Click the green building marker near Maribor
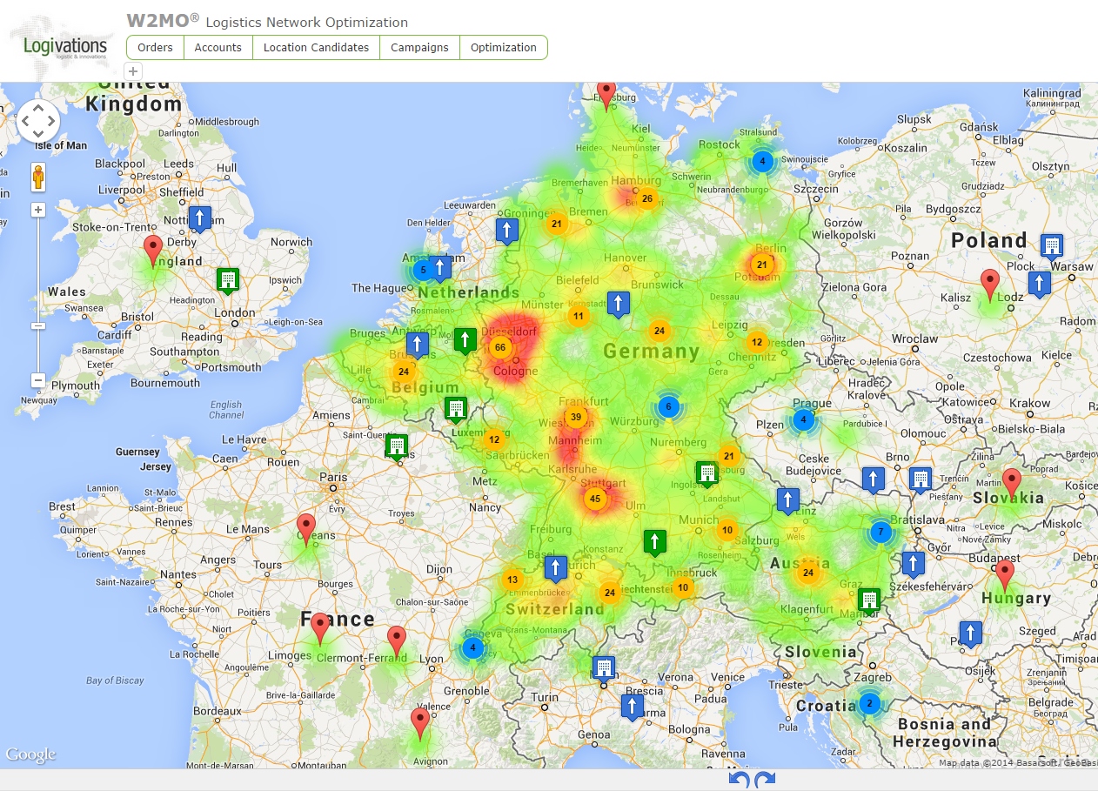 point(868,600)
